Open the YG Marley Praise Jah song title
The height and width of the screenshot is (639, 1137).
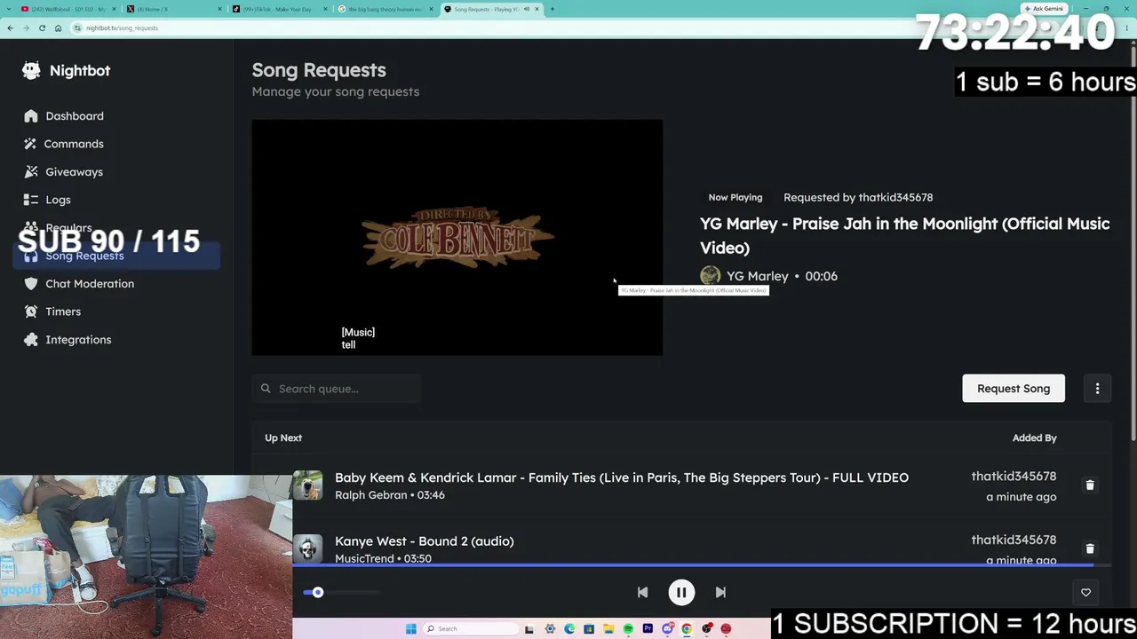tap(905, 235)
